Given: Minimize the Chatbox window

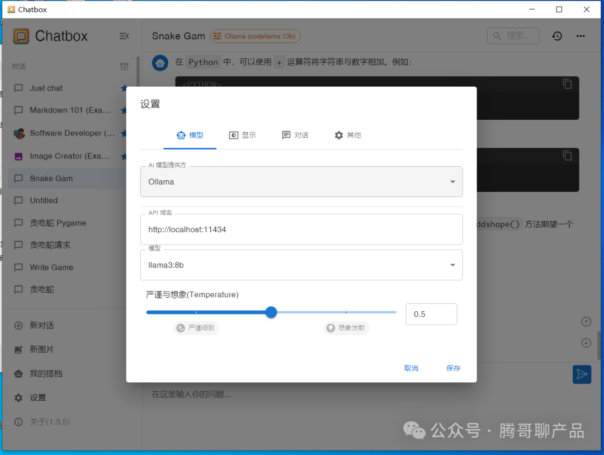Looking at the screenshot, I should point(532,10).
